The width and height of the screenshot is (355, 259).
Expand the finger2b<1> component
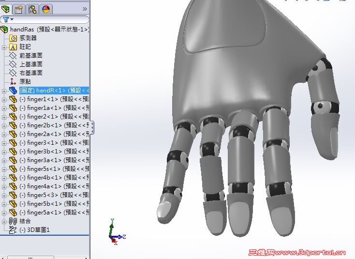point(4,126)
